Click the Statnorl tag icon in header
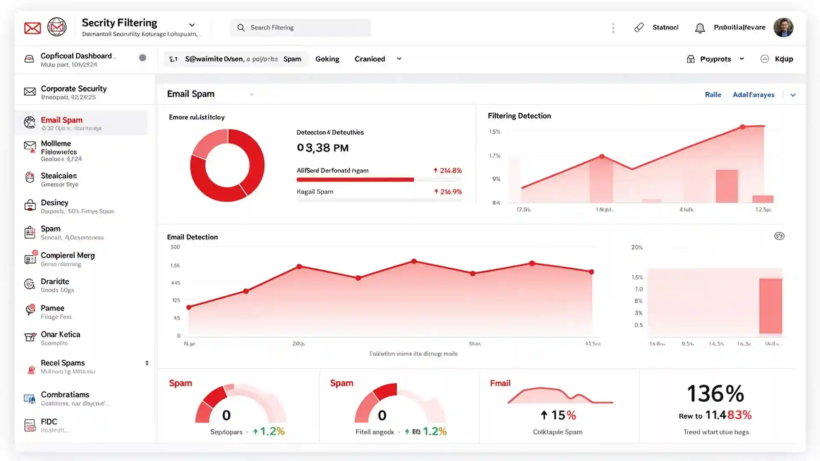 (639, 27)
